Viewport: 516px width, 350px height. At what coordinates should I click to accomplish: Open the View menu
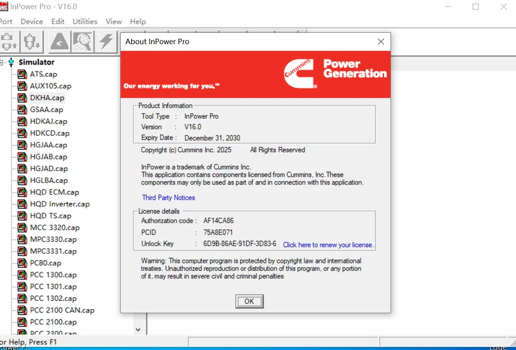(114, 22)
